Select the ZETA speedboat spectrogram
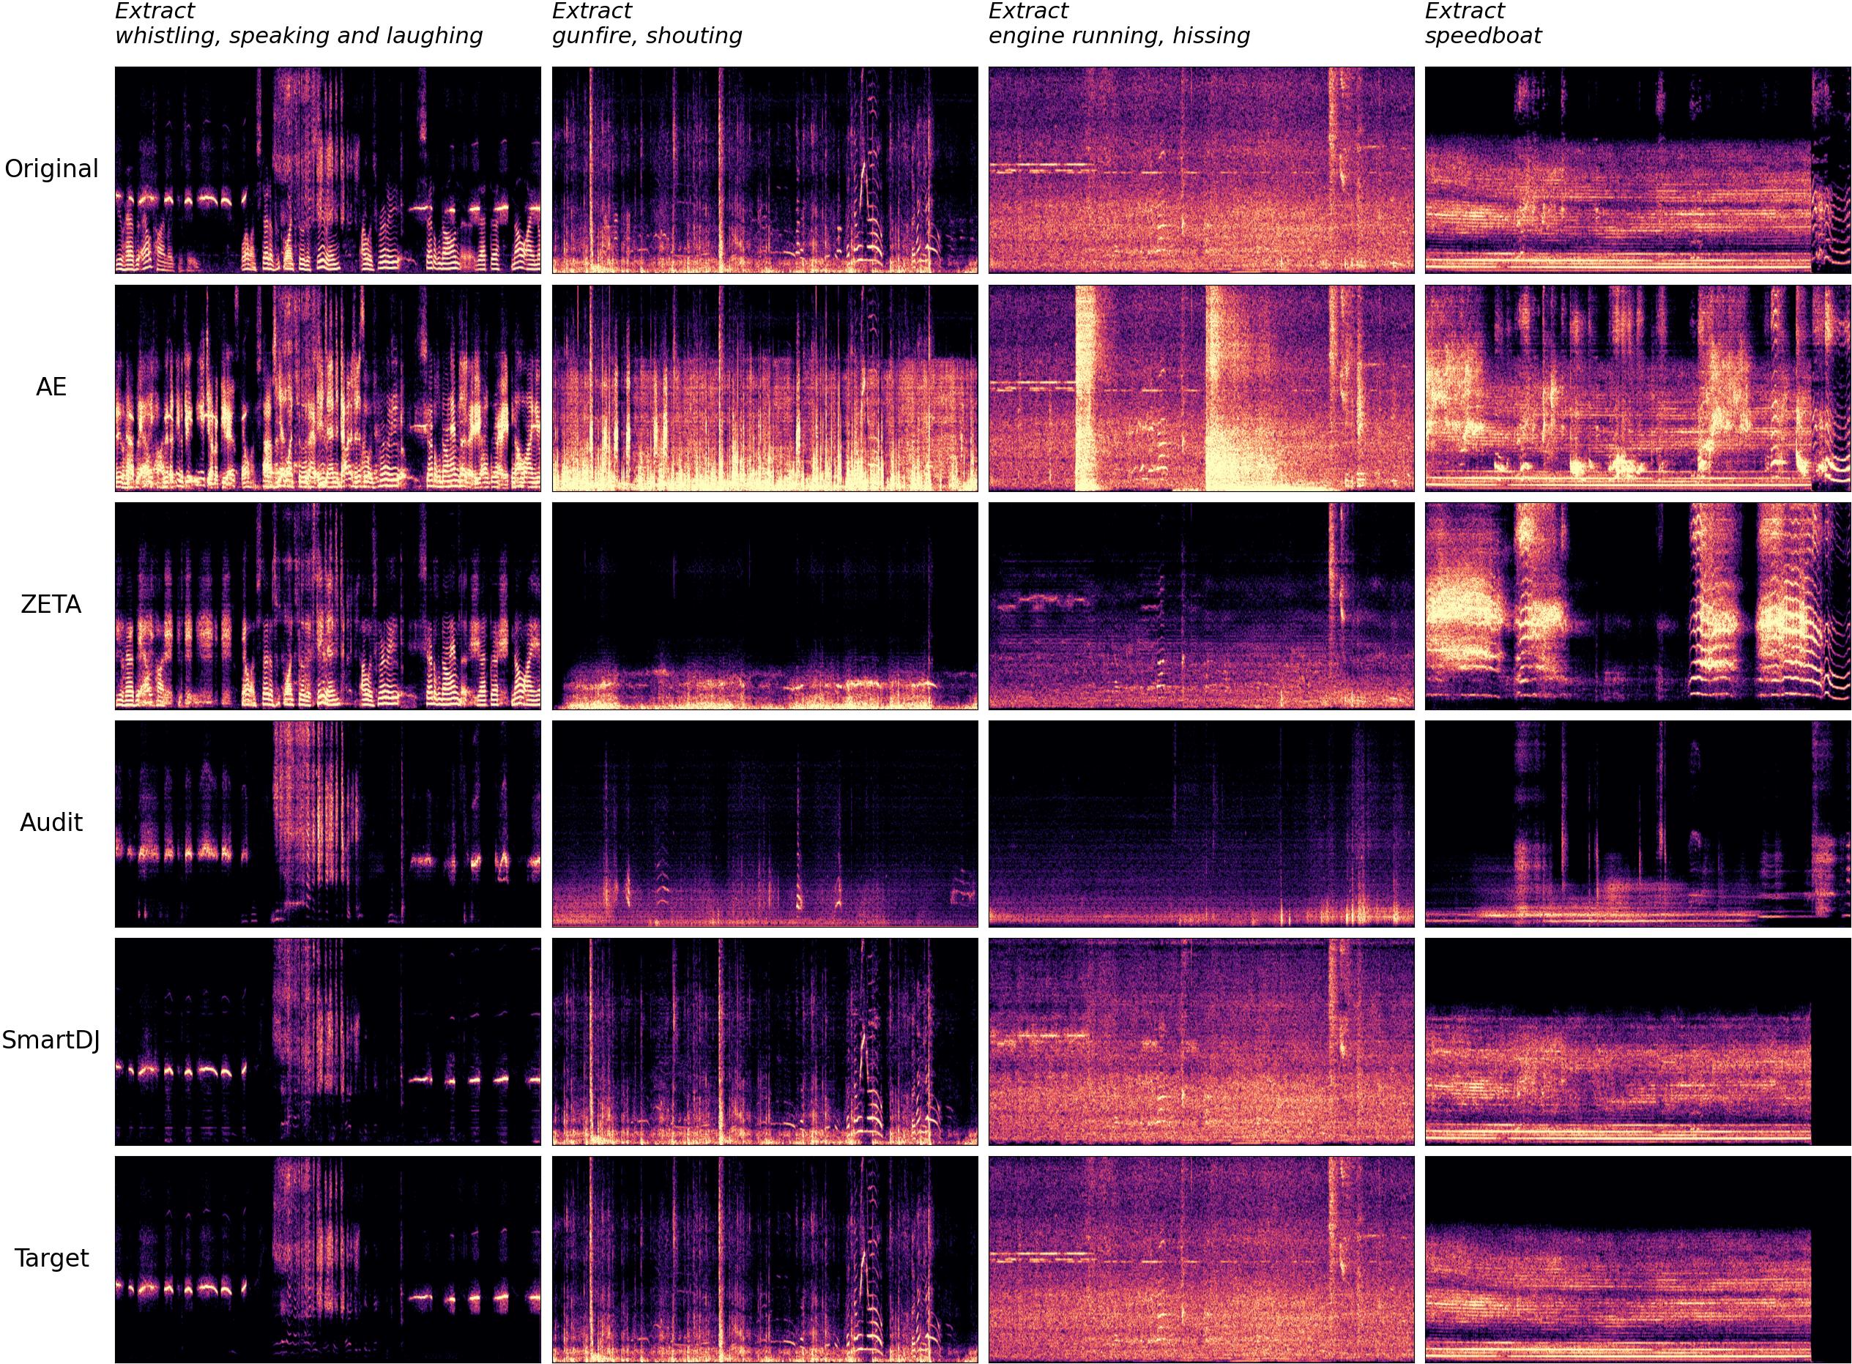This screenshot has width=1852, height=1364. (1637, 606)
